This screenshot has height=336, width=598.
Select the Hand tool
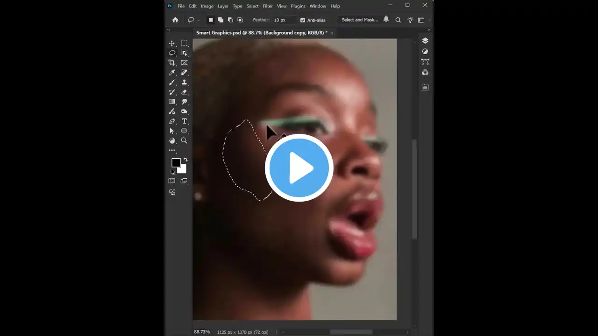pos(172,140)
